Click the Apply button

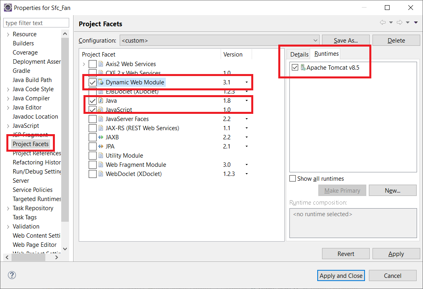click(x=396, y=254)
